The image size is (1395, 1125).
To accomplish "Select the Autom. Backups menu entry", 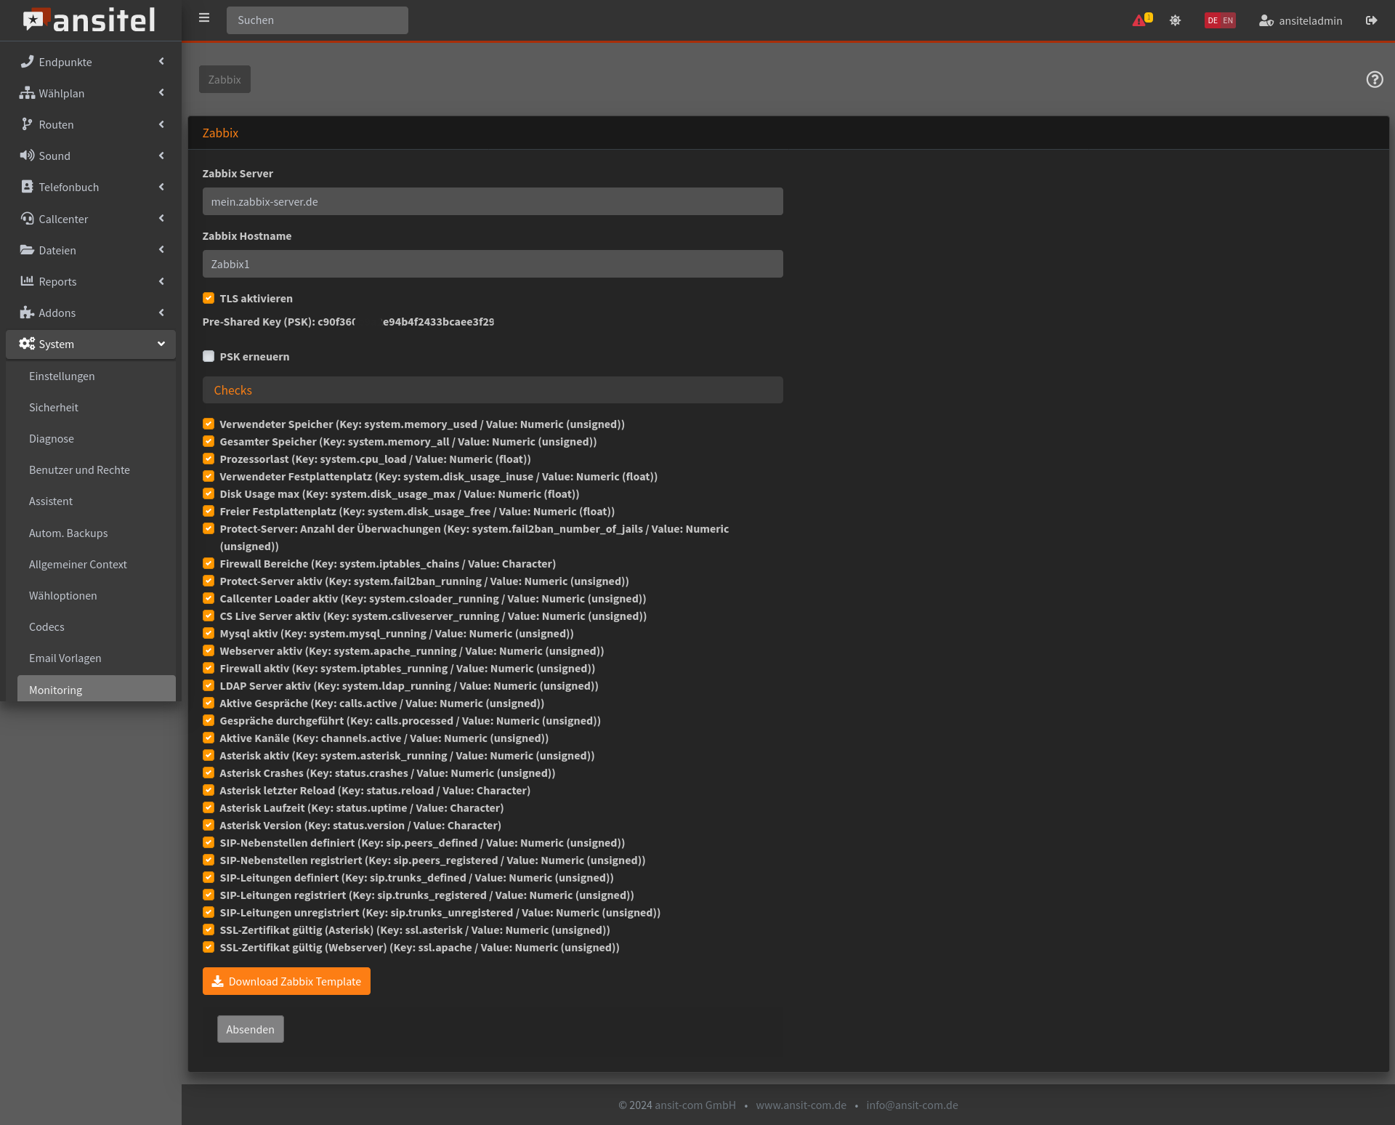I will pos(68,533).
